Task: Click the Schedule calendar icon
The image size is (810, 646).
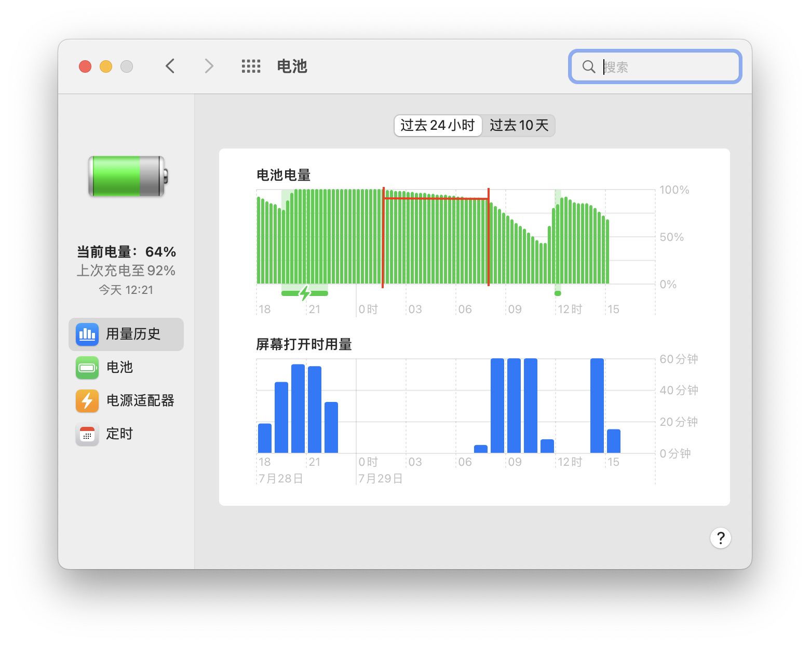Action: coord(87,434)
